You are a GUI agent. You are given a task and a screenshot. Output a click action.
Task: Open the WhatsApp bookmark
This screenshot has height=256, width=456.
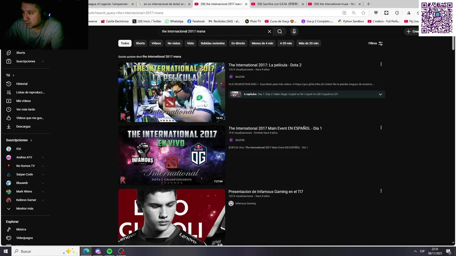pos(174,21)
